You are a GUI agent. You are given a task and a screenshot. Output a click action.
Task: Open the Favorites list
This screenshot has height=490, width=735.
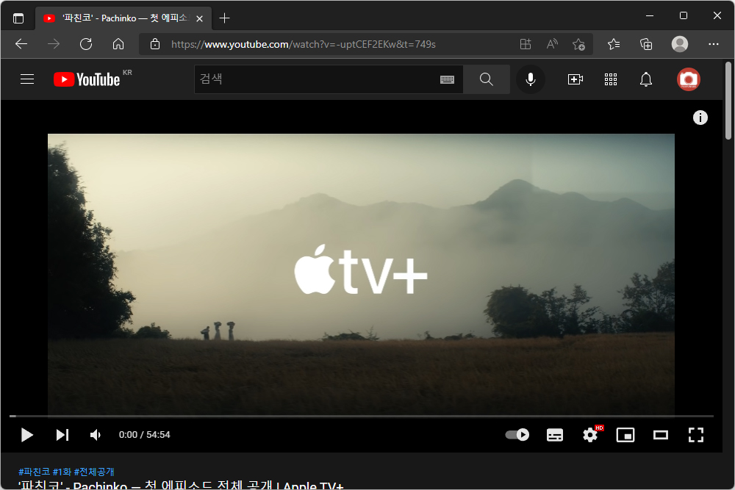(614, 44)
